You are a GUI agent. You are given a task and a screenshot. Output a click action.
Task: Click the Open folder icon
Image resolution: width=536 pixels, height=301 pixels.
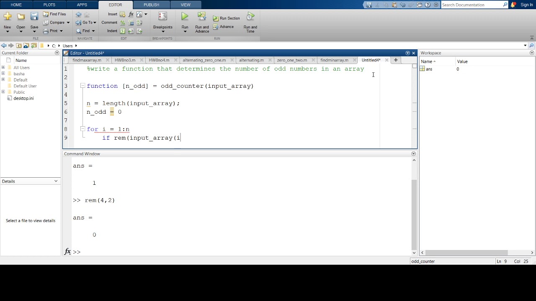[21, 17]
